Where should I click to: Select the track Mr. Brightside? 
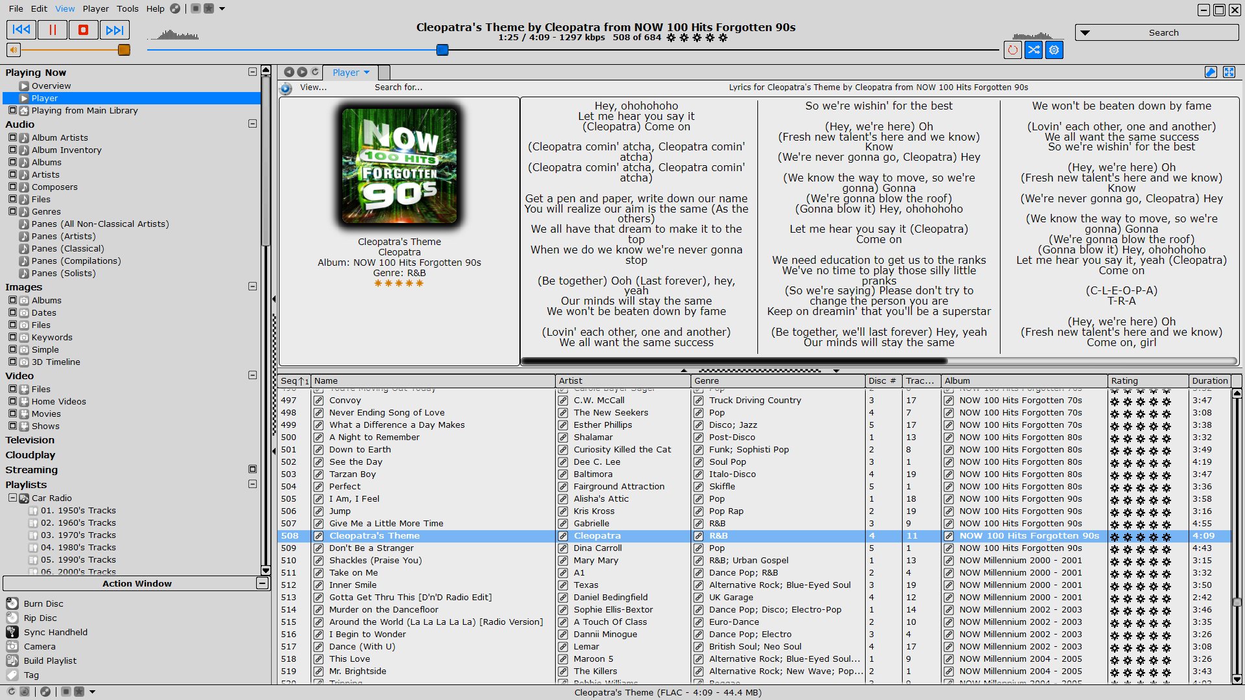coord(357,671)
